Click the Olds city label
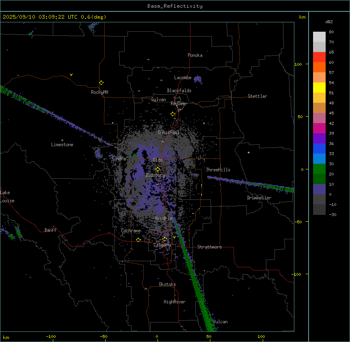 pos(158,160)
